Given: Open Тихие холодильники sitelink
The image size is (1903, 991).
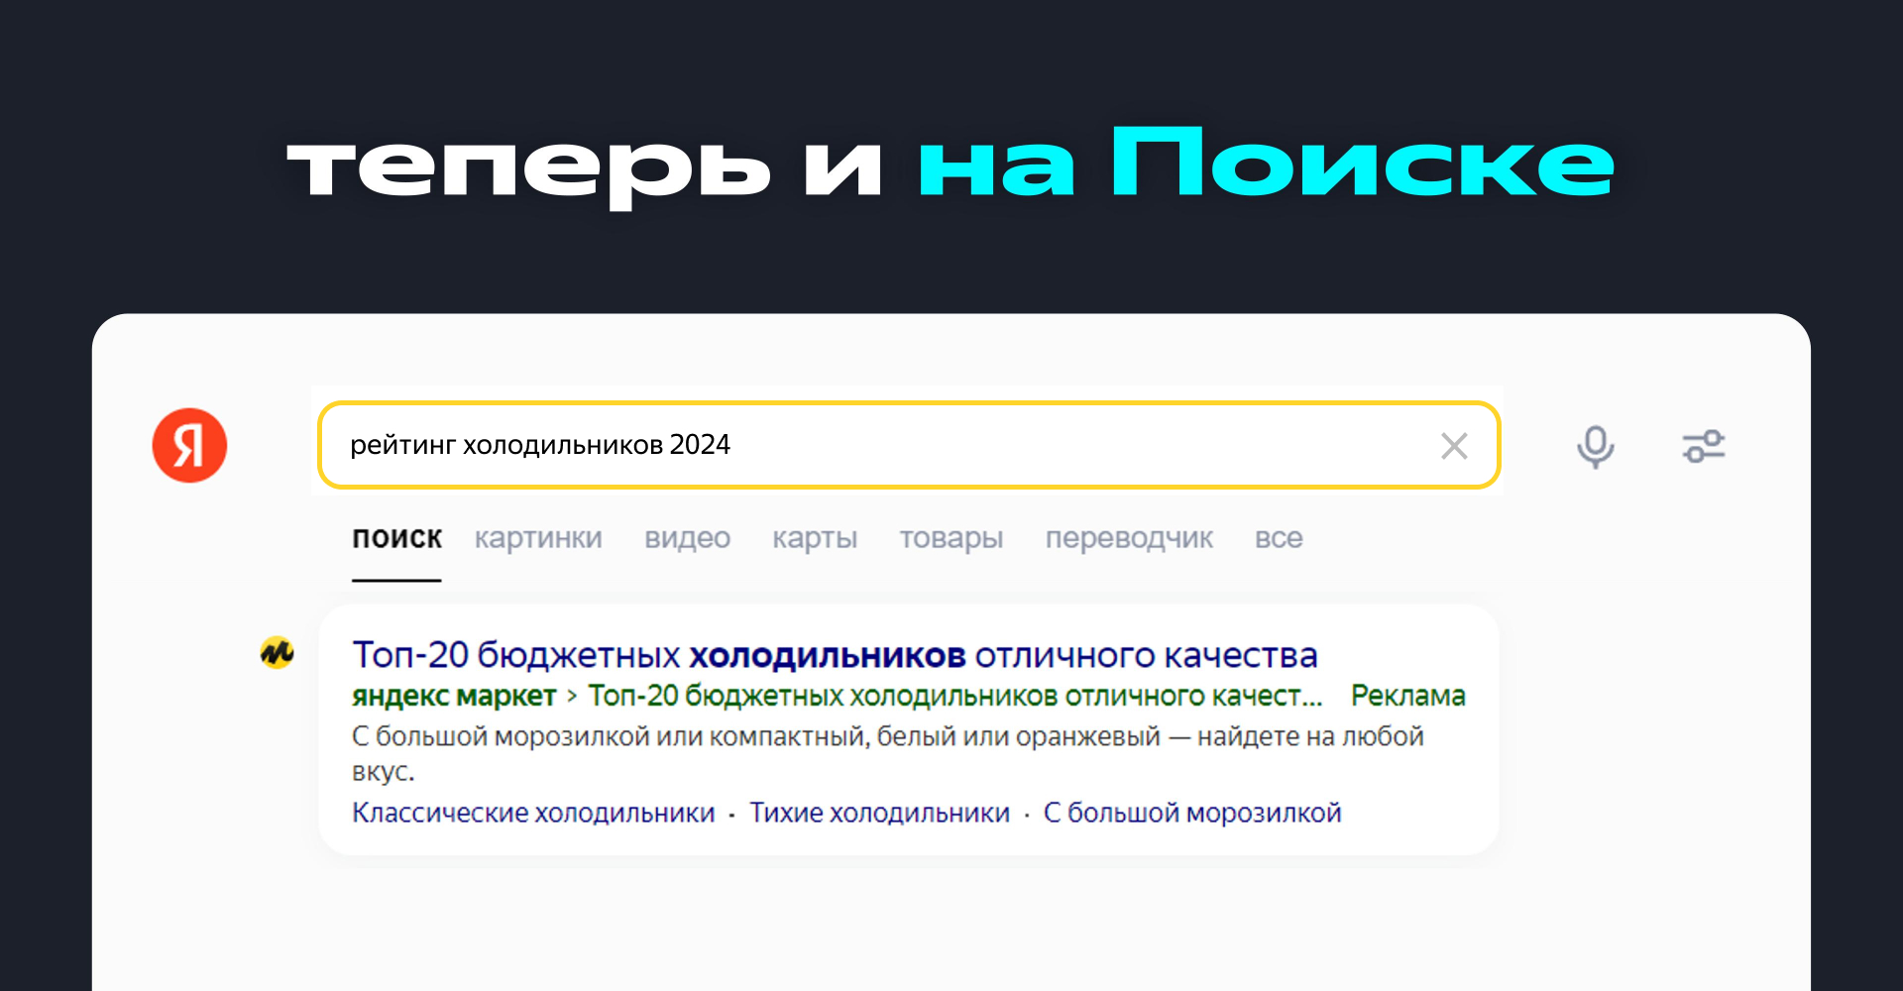Looking at the screenshot, I should [879, 813].
